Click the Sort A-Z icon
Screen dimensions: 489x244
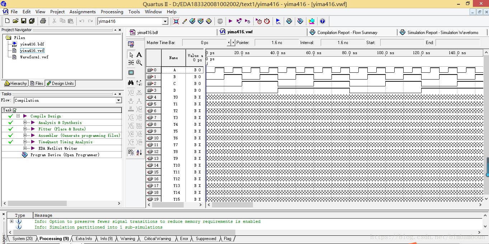(x=139, y=152)
